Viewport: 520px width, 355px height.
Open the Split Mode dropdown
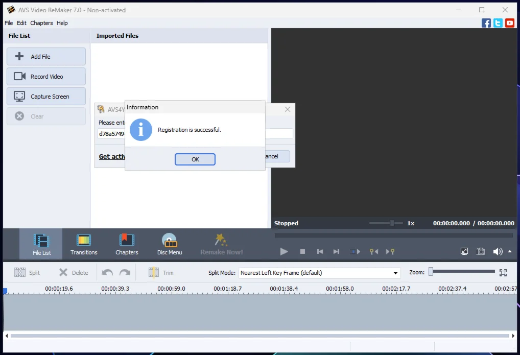click(319, 273)
